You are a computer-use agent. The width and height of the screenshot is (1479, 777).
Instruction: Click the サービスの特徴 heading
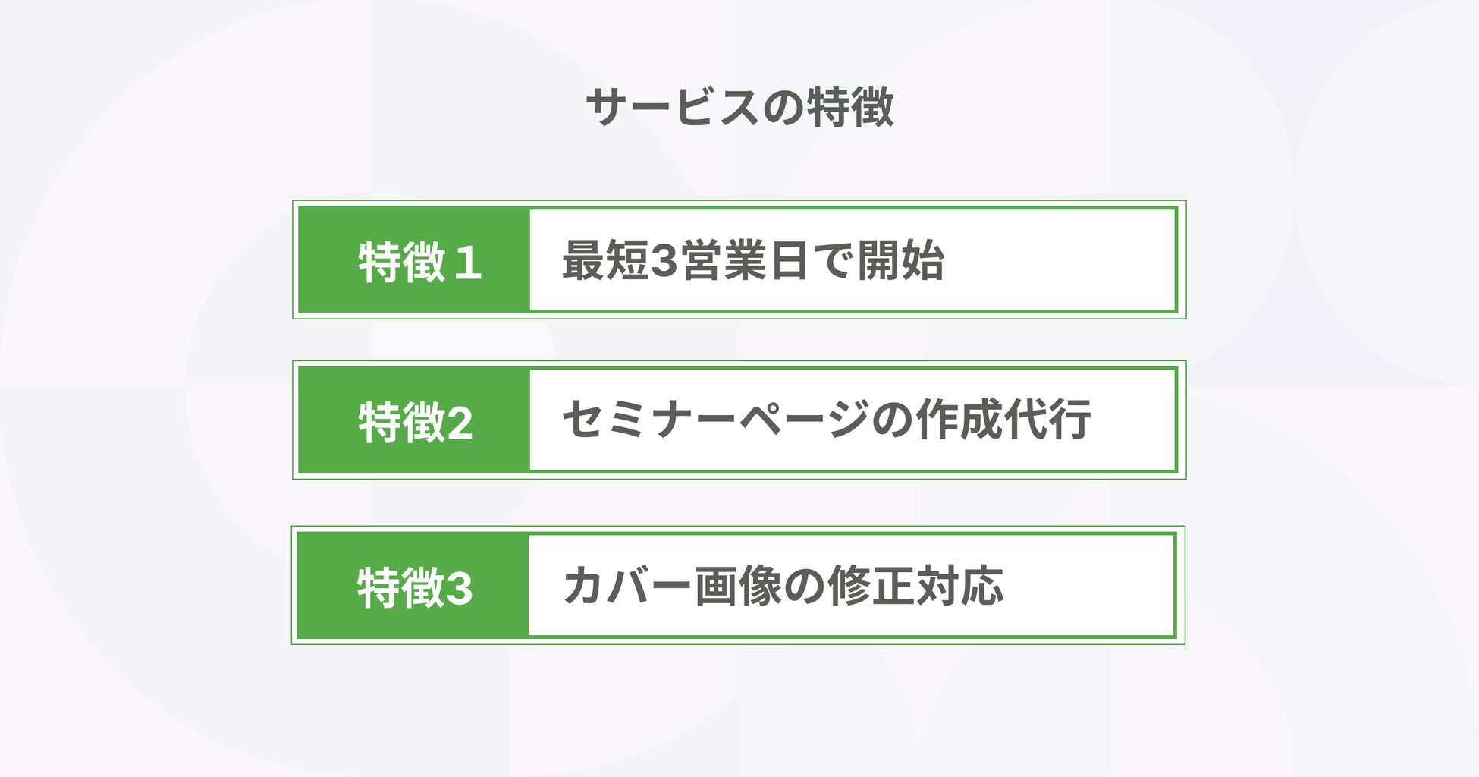739,107
